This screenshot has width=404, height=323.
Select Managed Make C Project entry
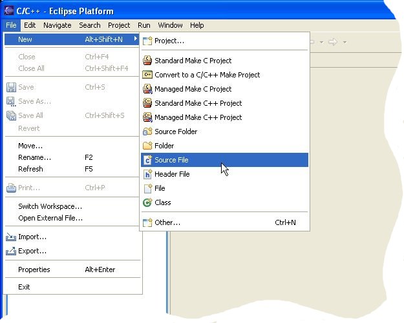(x=193, y=89)
